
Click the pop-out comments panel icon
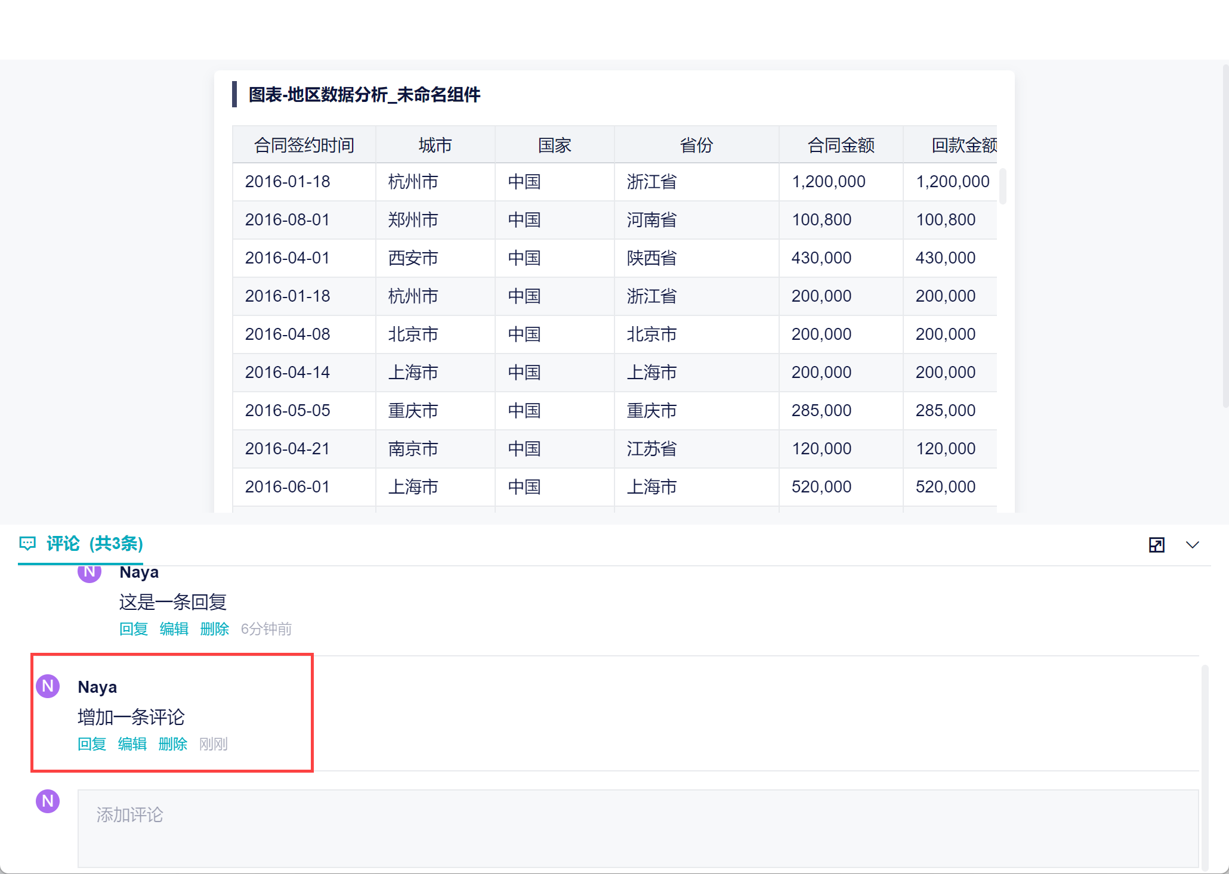pyautogui.click(x=1156, y=545)
